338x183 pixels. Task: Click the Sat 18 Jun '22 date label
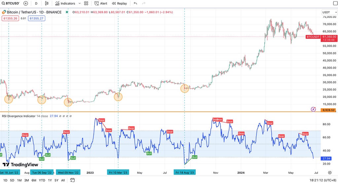(10, 172)
